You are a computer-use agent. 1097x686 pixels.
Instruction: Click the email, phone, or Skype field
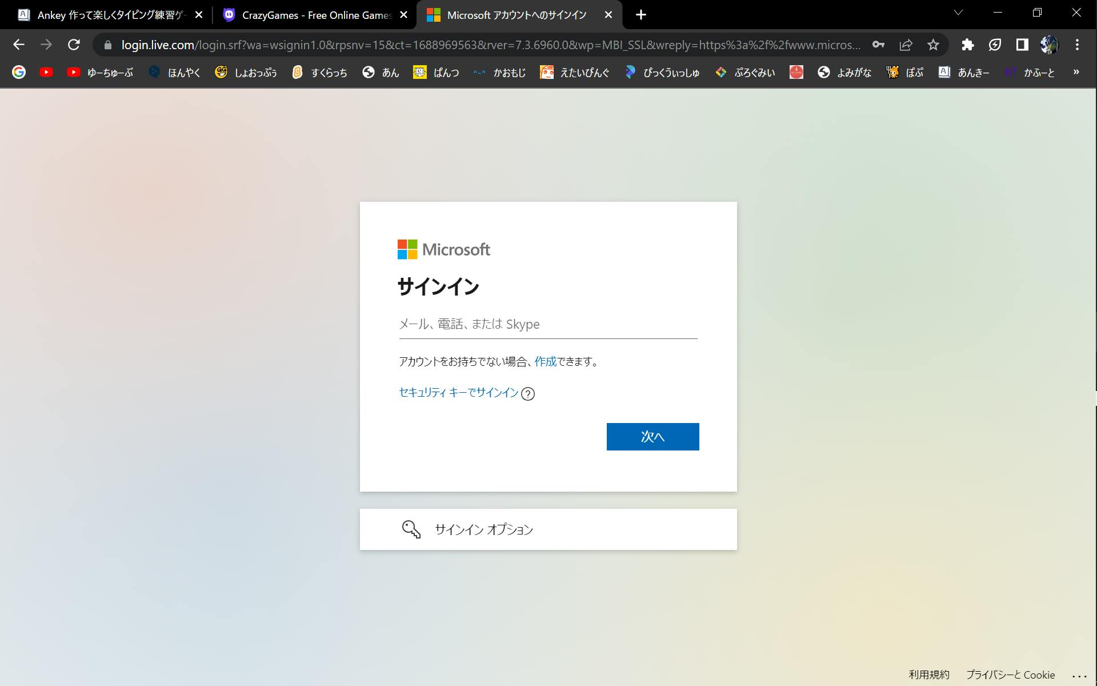coord(547,324)
